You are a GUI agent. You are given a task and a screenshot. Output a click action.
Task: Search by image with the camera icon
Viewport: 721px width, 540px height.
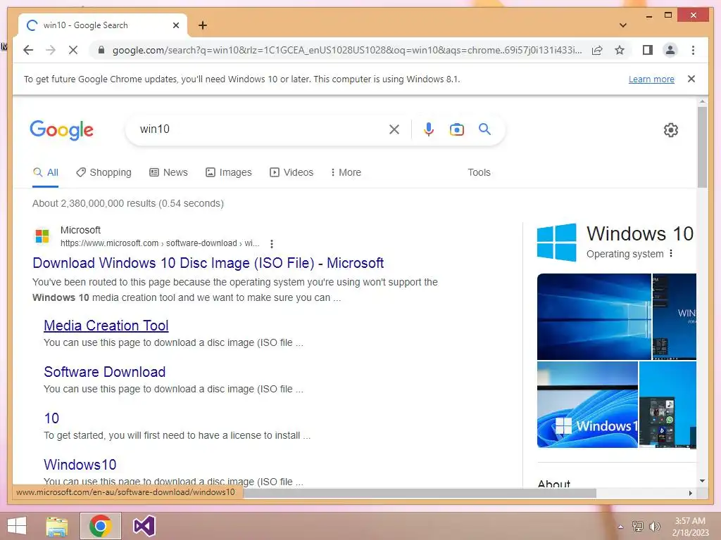click(456, 129)
